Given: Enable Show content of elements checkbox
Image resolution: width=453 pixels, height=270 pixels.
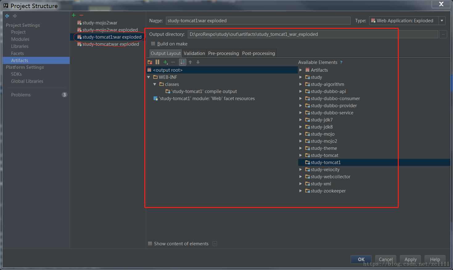Looking at the screenshot, I should pos(150,244).
